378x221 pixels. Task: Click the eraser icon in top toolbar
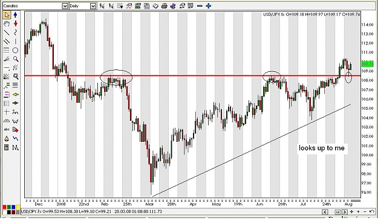(x=155, y=6)
